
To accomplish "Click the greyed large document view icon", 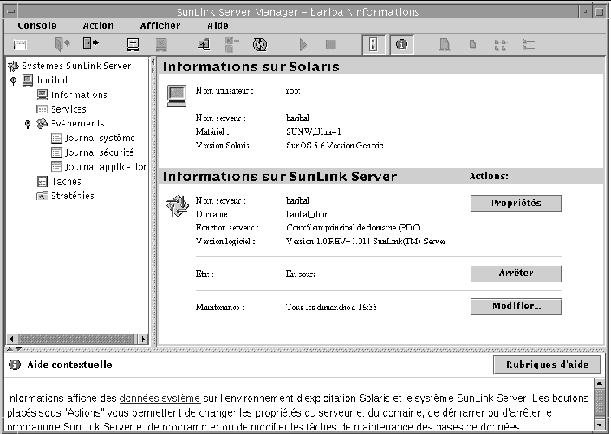I will tap(445, 44).
